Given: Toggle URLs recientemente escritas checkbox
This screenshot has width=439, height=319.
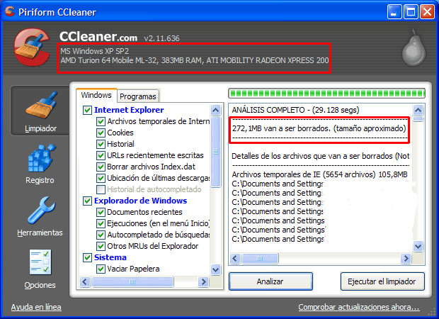Looking at the screenshot, I should tap(101, 155).
